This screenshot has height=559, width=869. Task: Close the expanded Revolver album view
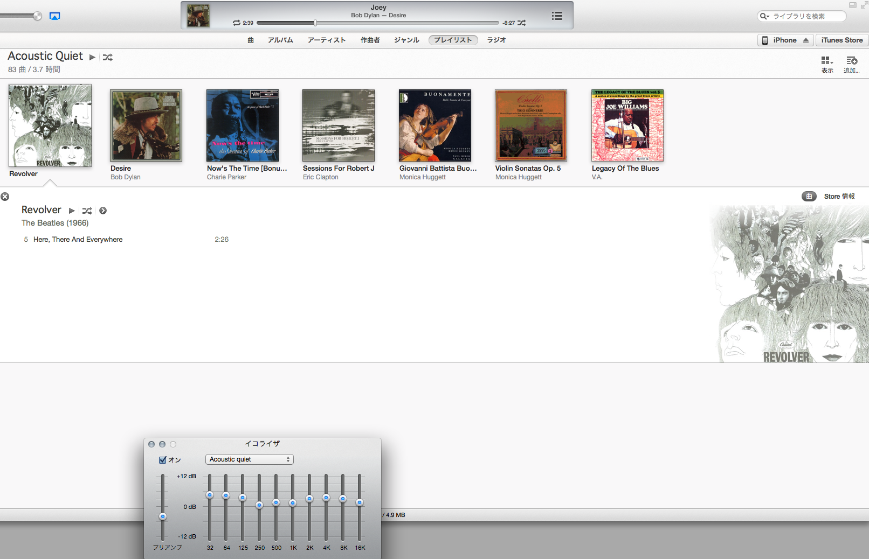click(5, 197)
